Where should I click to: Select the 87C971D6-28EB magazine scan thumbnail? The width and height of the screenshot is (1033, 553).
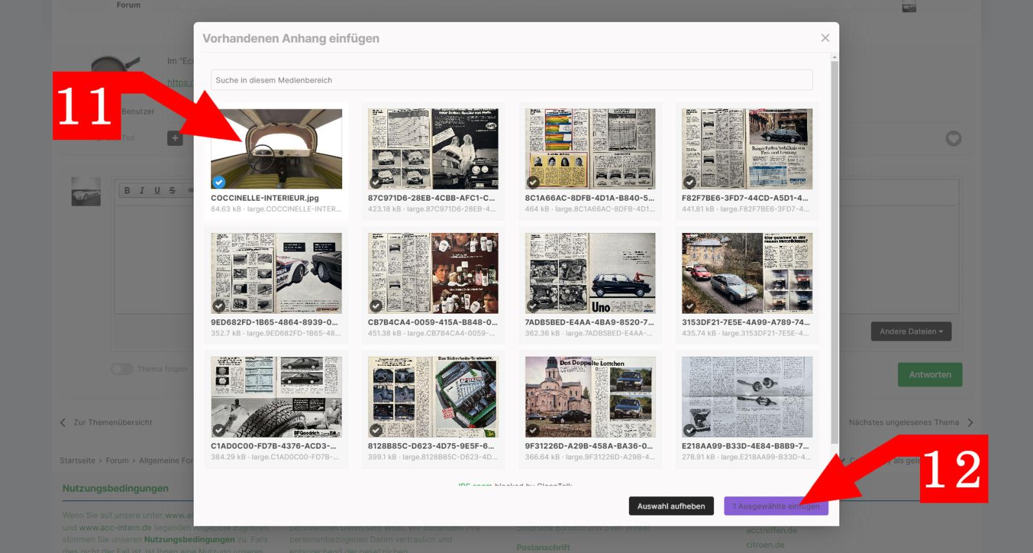(x=433, y=149)
